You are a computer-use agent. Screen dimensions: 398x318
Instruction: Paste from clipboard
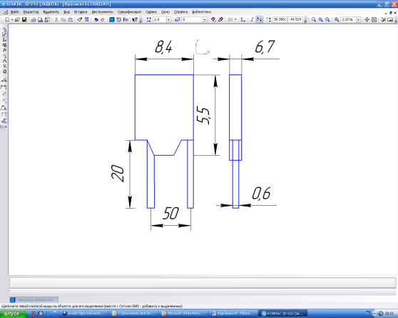71,19
